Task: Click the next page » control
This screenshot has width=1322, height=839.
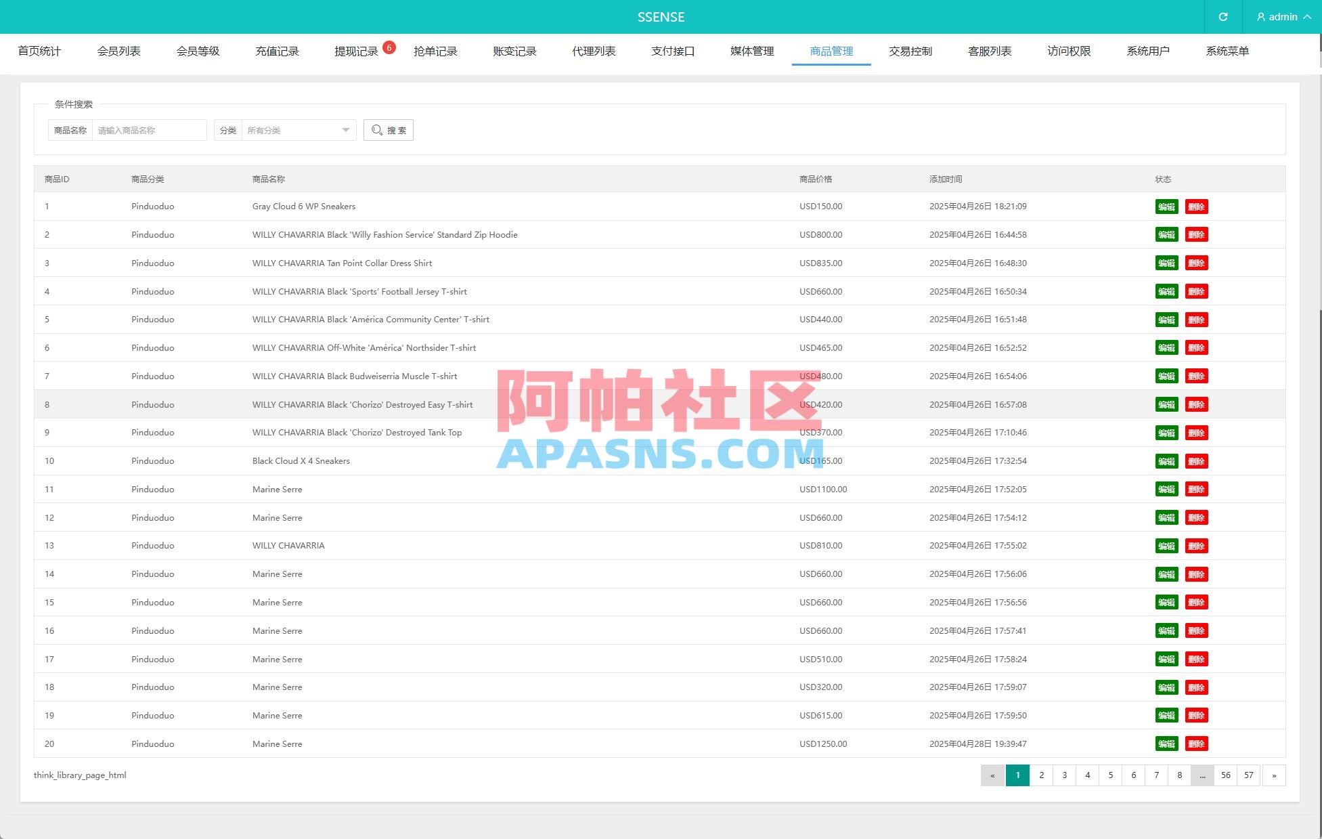Action: coord(1274,775)
